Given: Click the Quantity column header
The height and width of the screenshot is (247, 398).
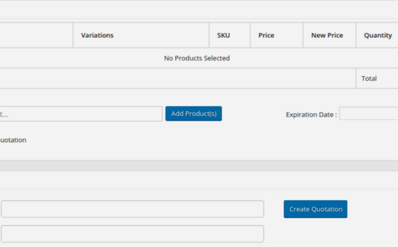Looking at the screenshot, I should point(378,35).
